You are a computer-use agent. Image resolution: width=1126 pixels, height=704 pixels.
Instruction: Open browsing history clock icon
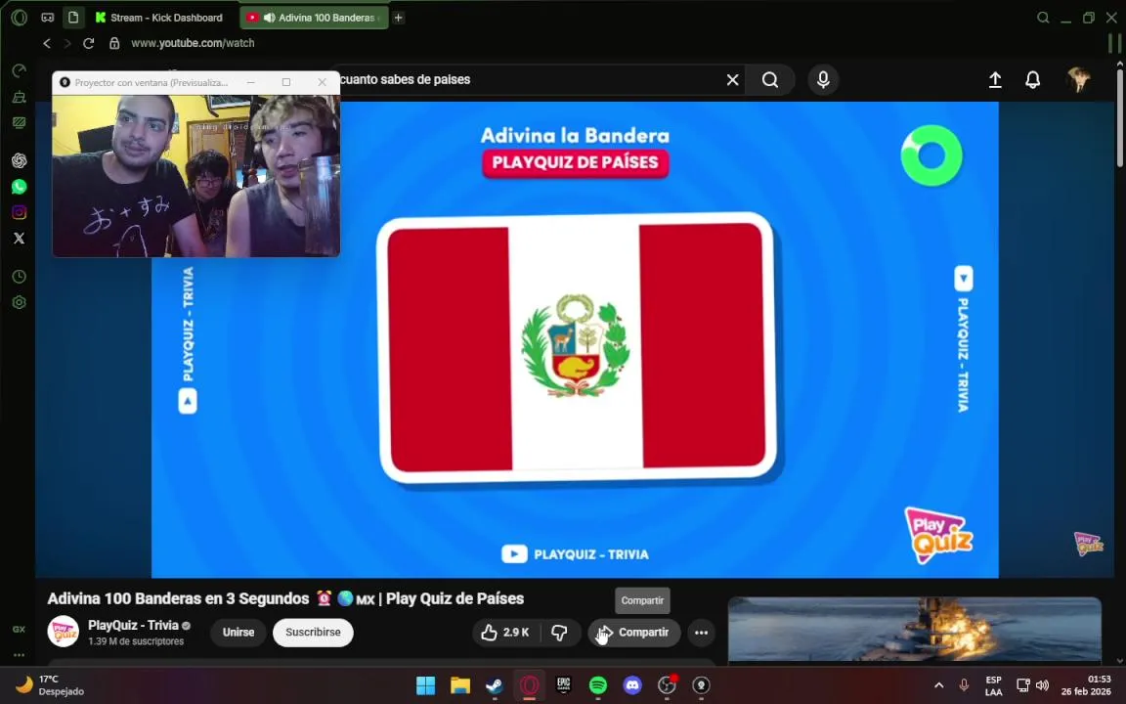click(x=20, y=277)
